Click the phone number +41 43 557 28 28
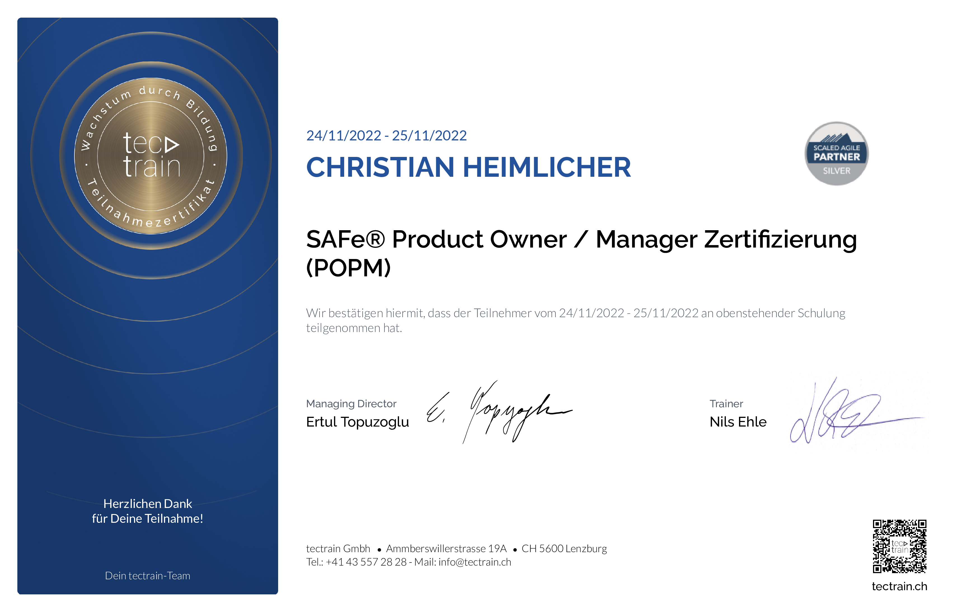The width and height of the screenshot is (962, 612). (366, 562)
